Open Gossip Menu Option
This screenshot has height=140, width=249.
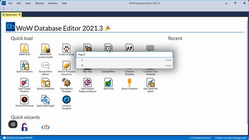pyautogui.click(x=46, y=68)
